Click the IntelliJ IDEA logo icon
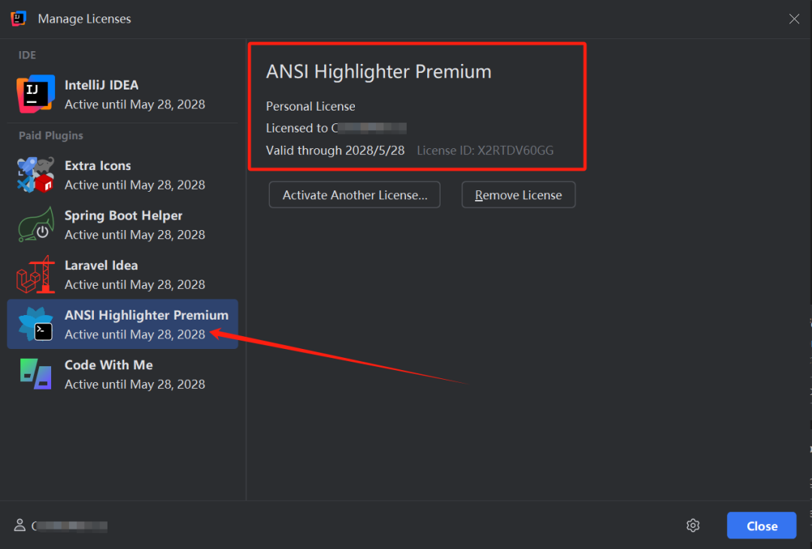This screenshot has width=812, height=549. coord(35,94)
